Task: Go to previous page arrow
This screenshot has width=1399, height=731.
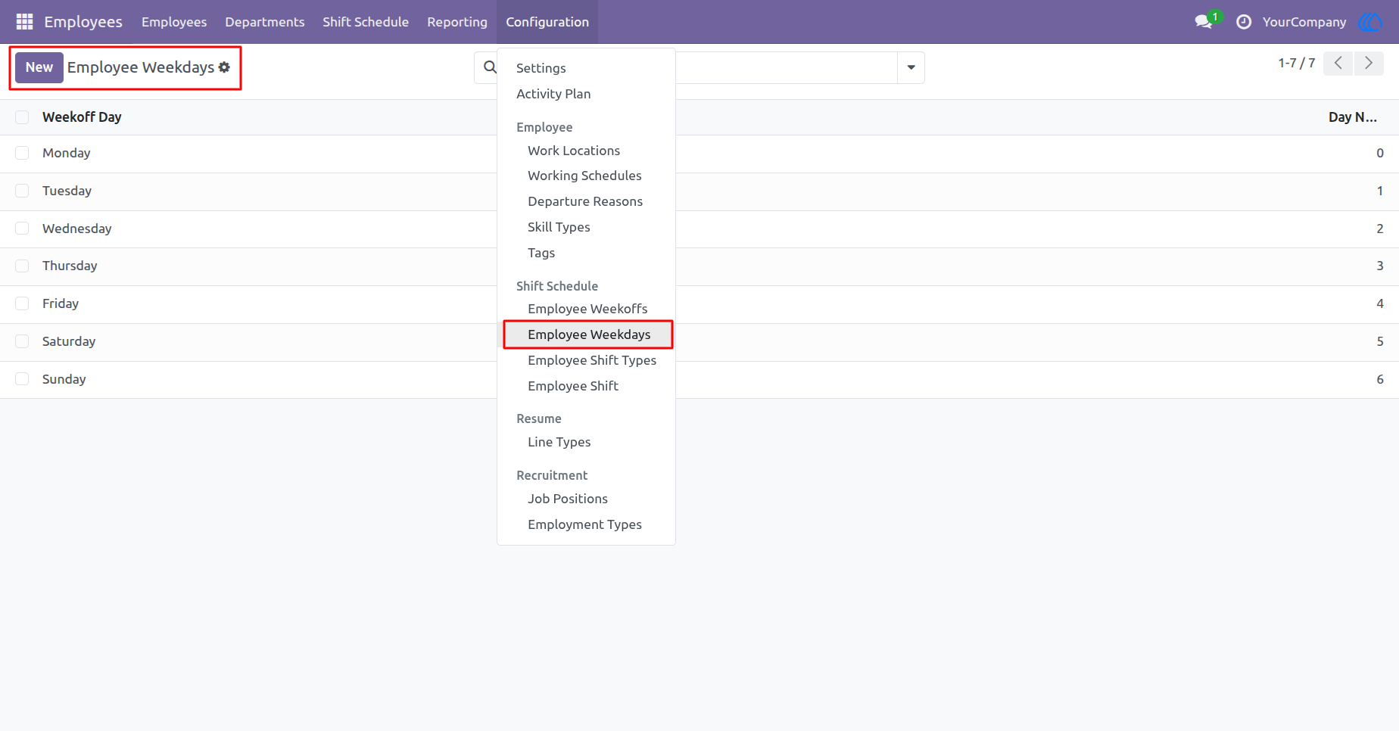Action: 1338,64
